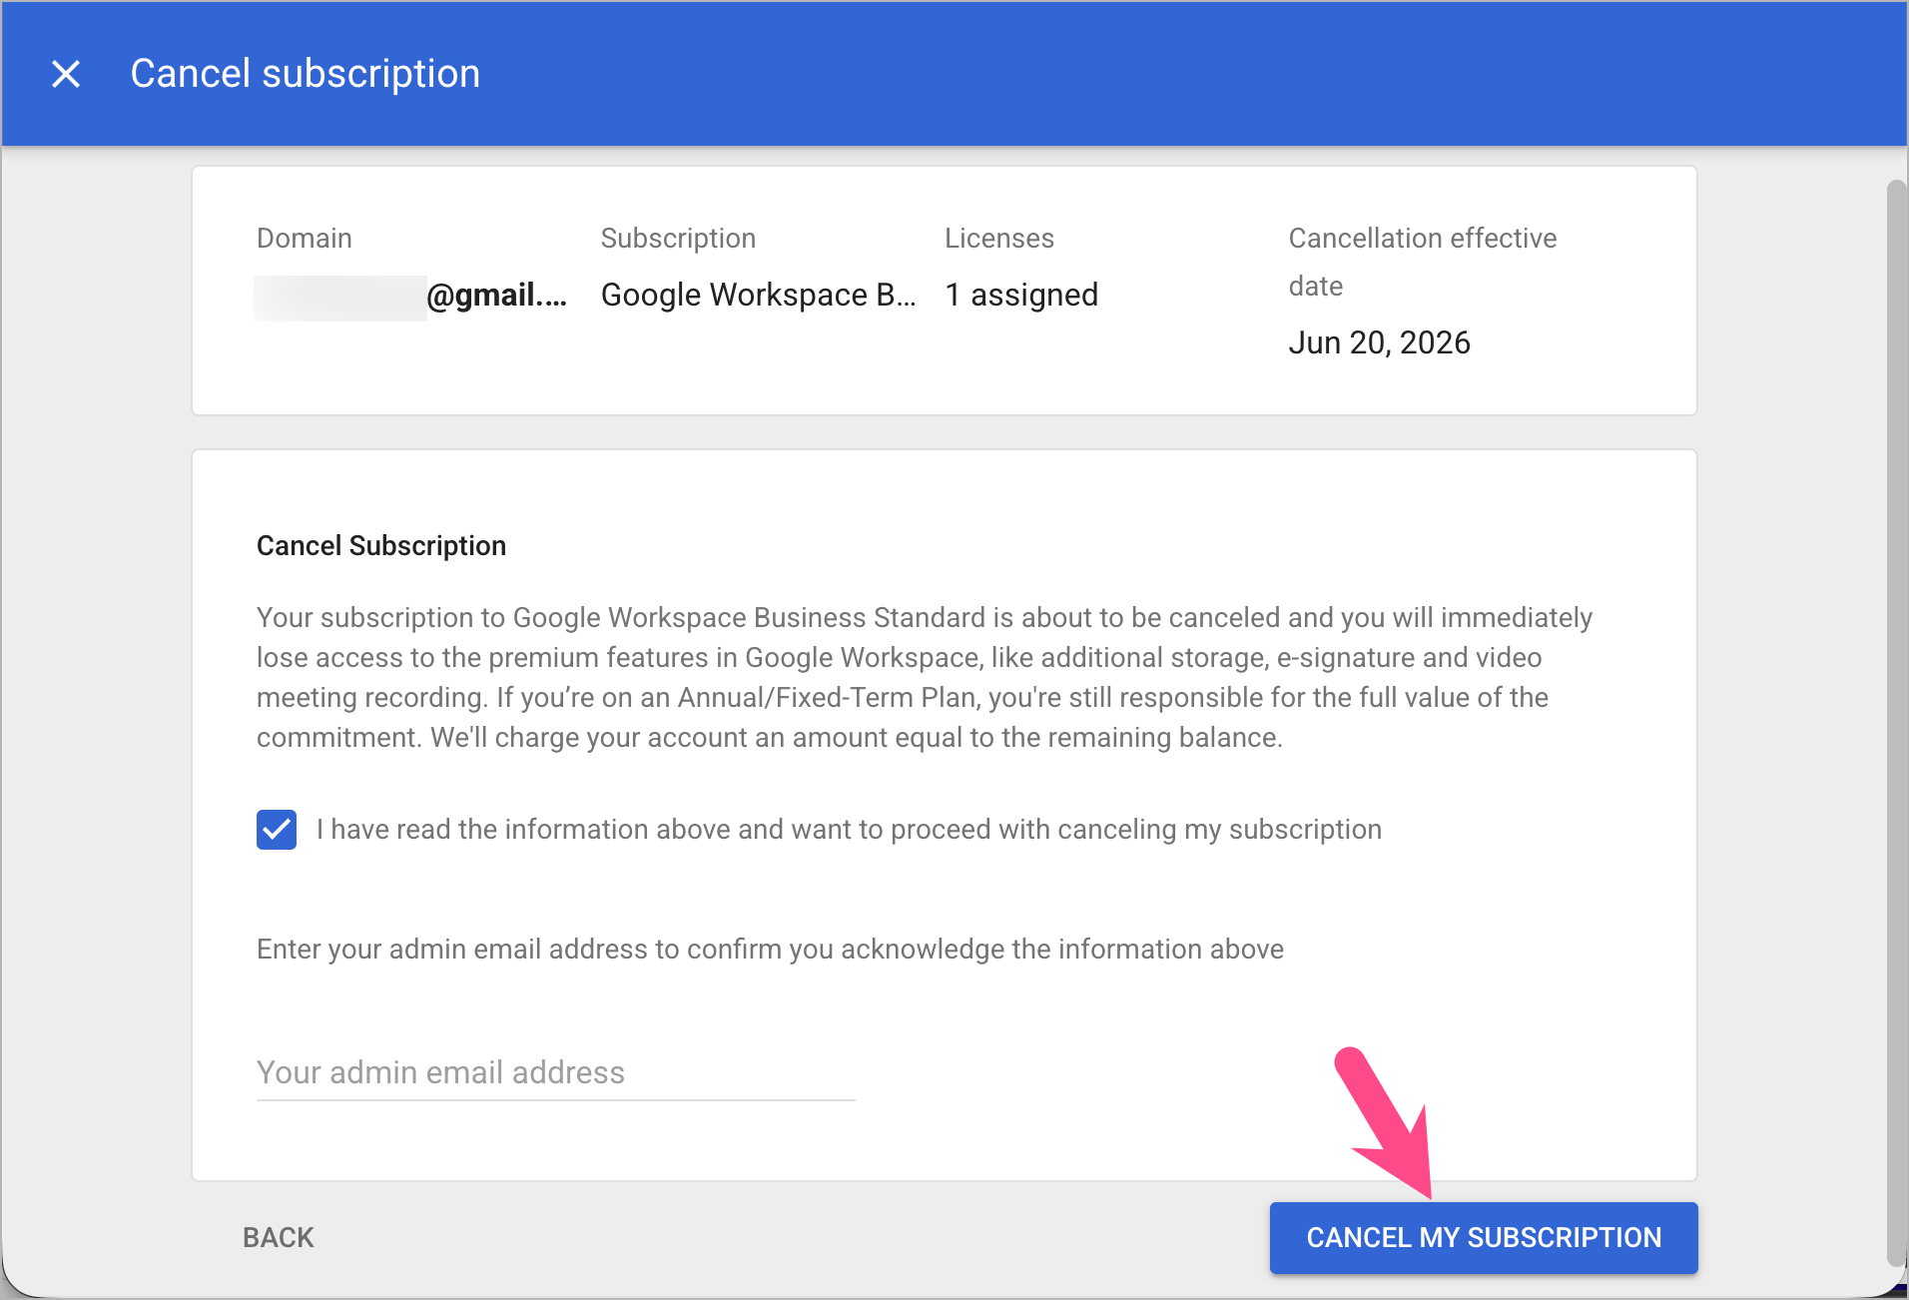Click the 'Cancel subscription' dialog title
The width and height of the screenshot is (1909, 1300).
tap(306, 74)
